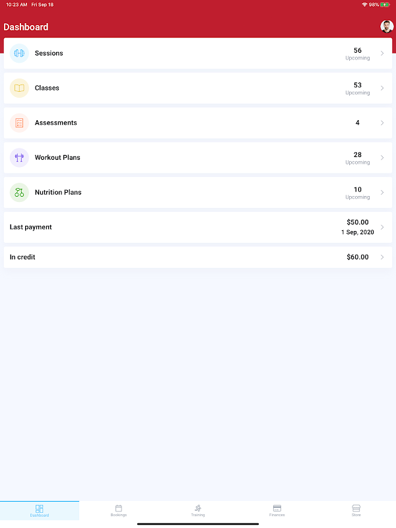396x528 pixels.
Task: Tap the Wi-Fi status icon
Action: (x=364, y=5)
